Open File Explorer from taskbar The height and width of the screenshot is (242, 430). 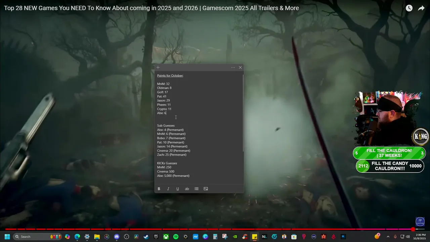(97, 237)
